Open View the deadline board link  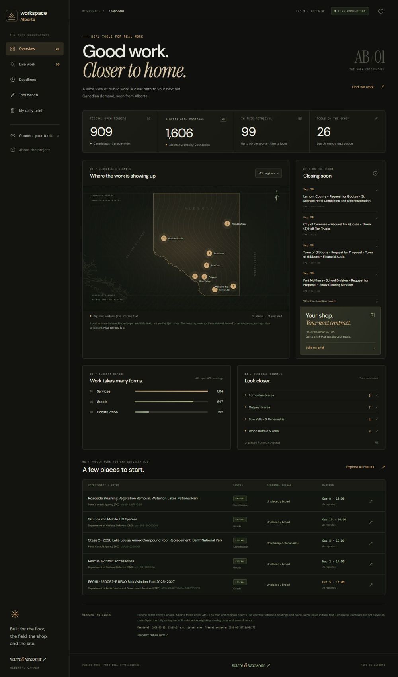coord(340,301)
